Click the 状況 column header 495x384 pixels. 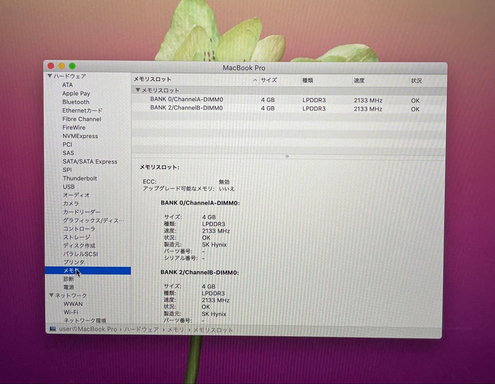coord(416,80)
